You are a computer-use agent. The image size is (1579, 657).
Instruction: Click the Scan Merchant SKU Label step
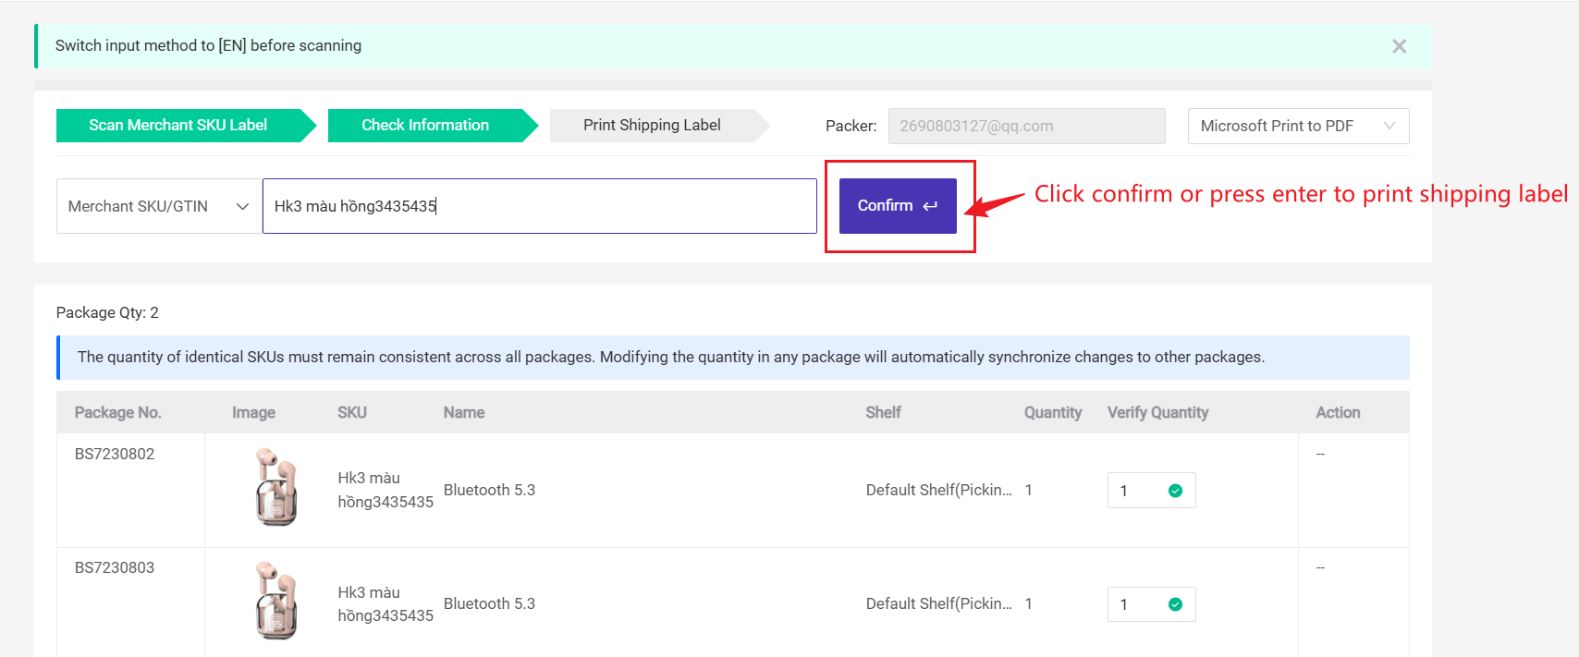click(x=186, y=126)
